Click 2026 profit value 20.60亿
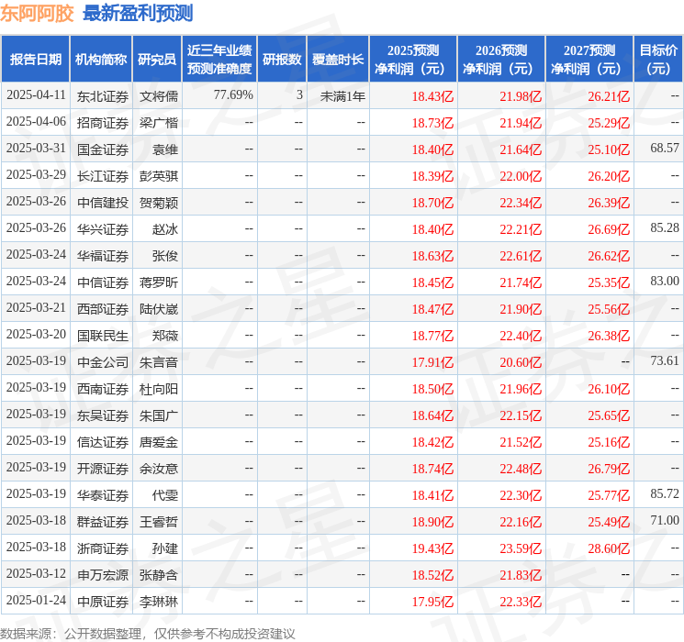This screenshot has height=642, width=684. coord(521,362)
